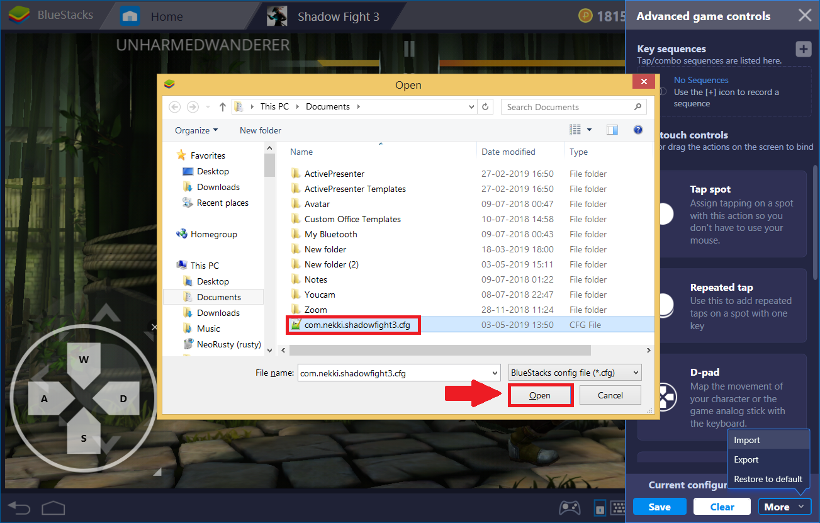Screen dimensions: 820x523
Task: Expand the More options dropdown
Action: click(x=784, y=507)
